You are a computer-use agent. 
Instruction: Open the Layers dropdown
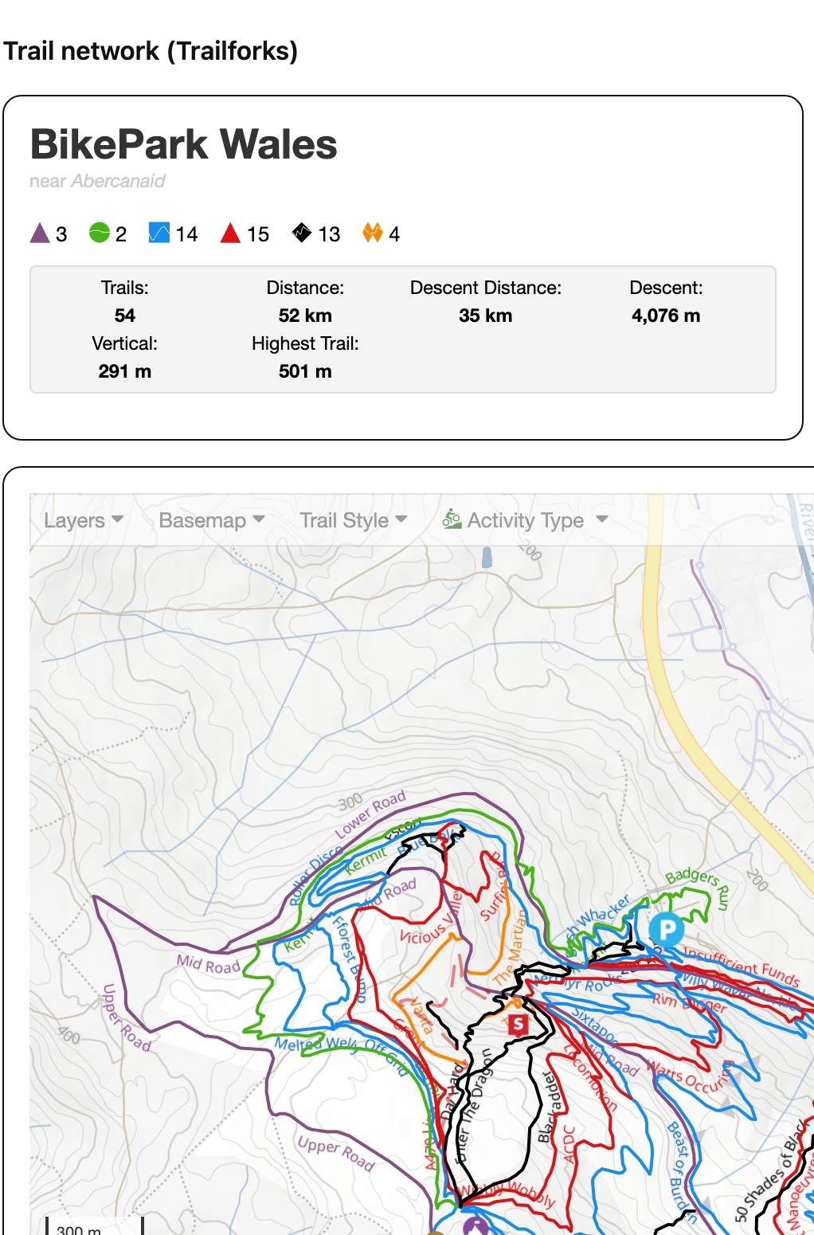(x=84, y=520)
